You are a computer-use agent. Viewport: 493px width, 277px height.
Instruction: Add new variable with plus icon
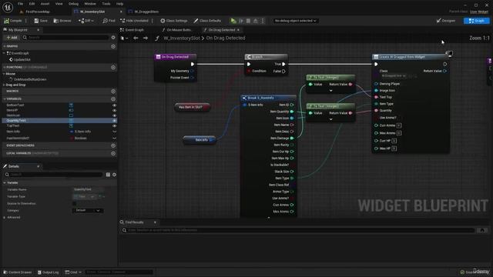pos(113,99)
